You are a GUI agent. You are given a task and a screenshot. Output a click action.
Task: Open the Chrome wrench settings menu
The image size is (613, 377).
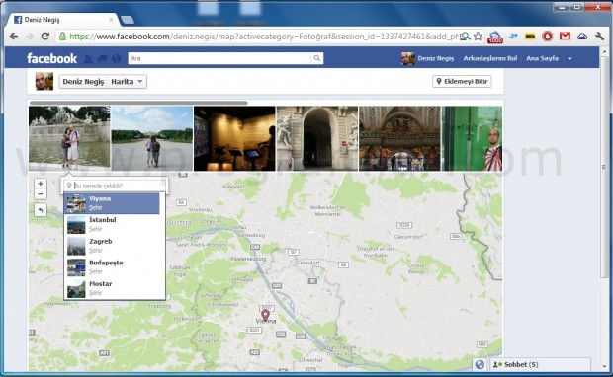tap(599, 37)
